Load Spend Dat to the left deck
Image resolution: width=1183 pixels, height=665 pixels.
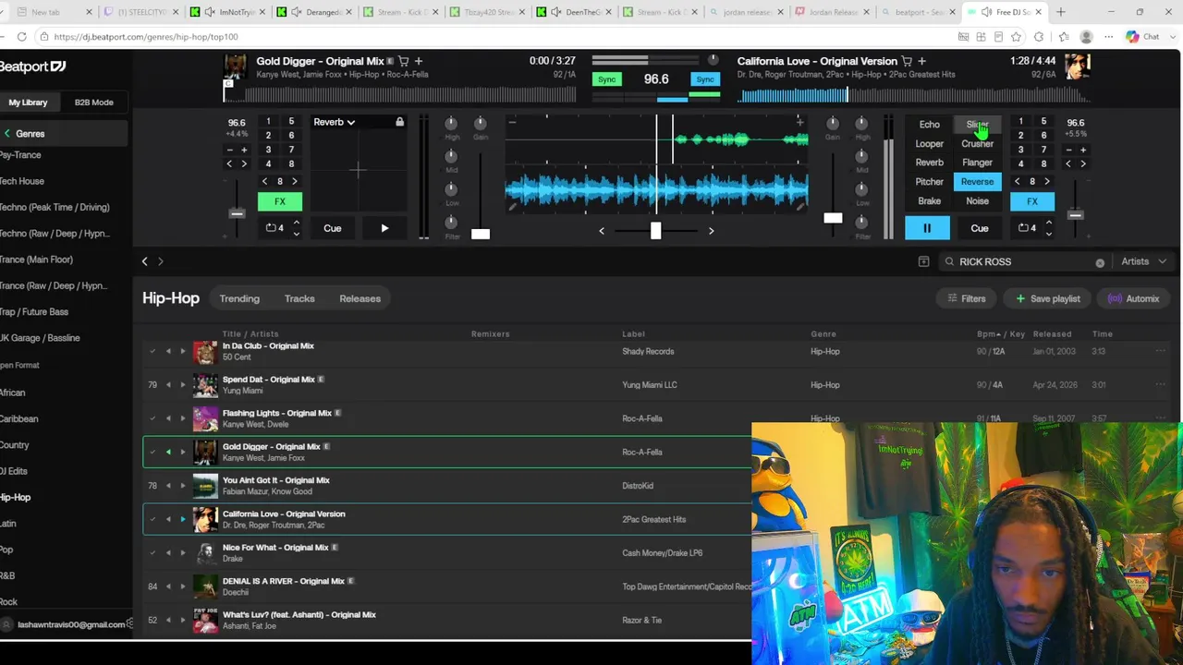click(x=168, y=385)
